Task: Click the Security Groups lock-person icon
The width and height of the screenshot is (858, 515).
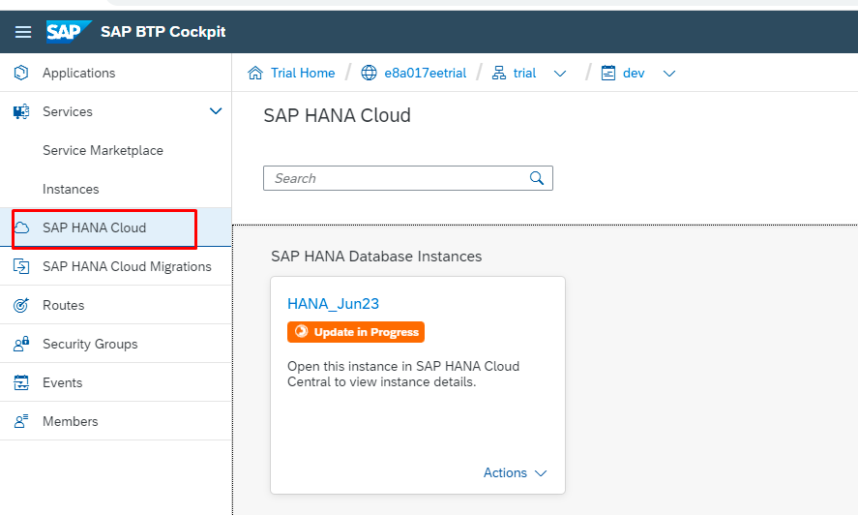Action: click(x=21, y=344)
